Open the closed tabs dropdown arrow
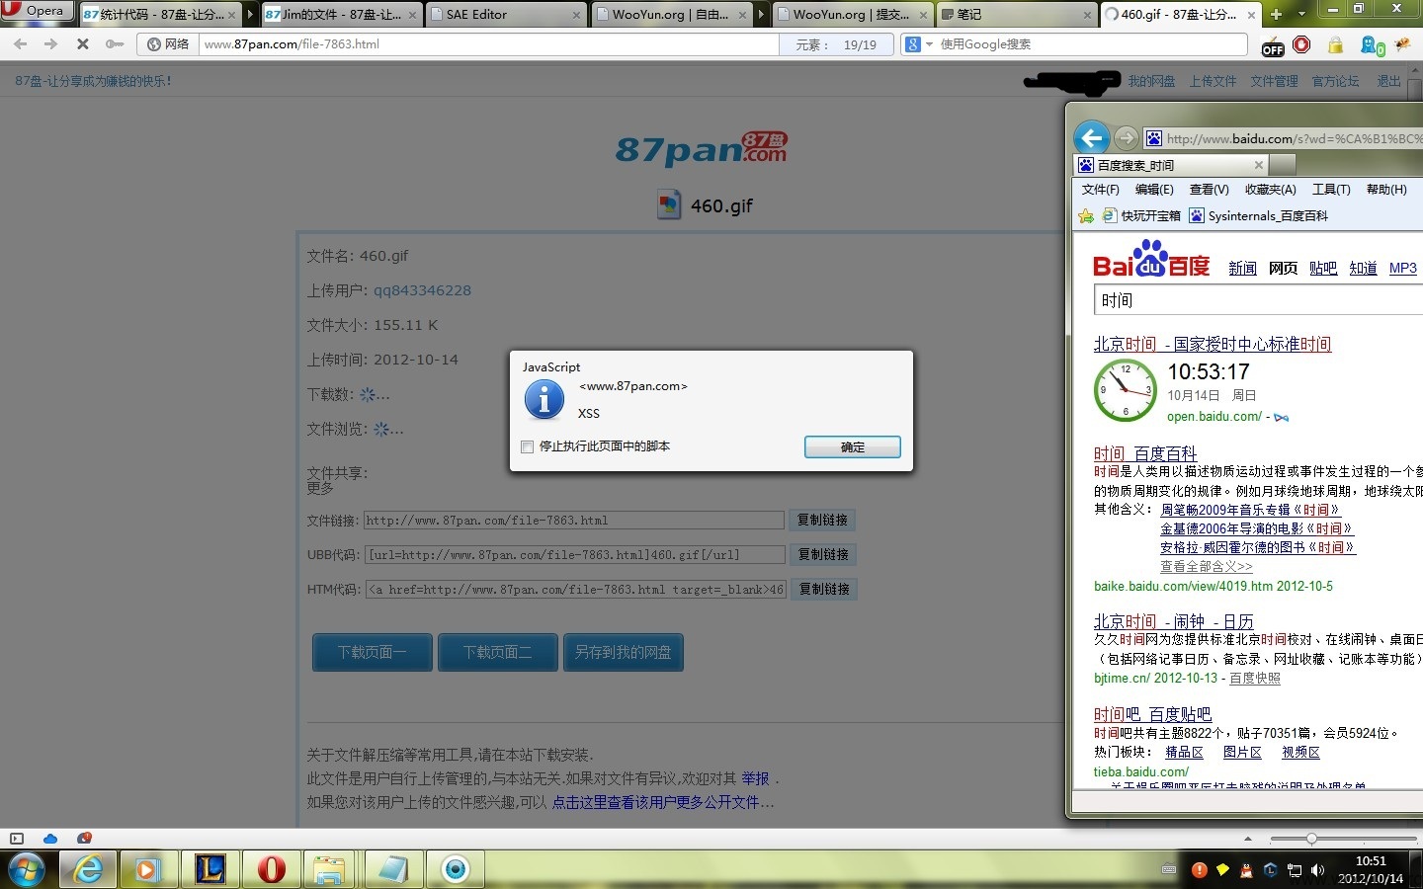 coord(1301,14)
